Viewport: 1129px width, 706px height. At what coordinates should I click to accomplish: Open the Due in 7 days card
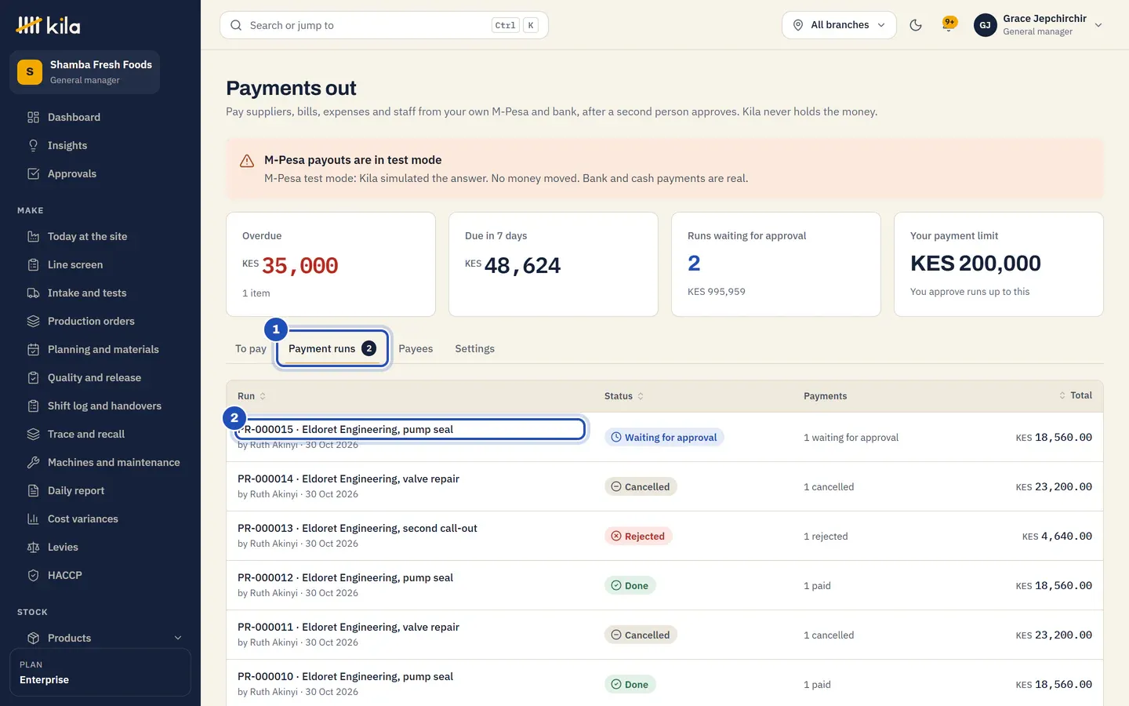[x=554, y=264]
